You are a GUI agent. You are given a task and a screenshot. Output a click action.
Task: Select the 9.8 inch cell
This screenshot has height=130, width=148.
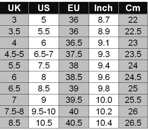point(104,89)
